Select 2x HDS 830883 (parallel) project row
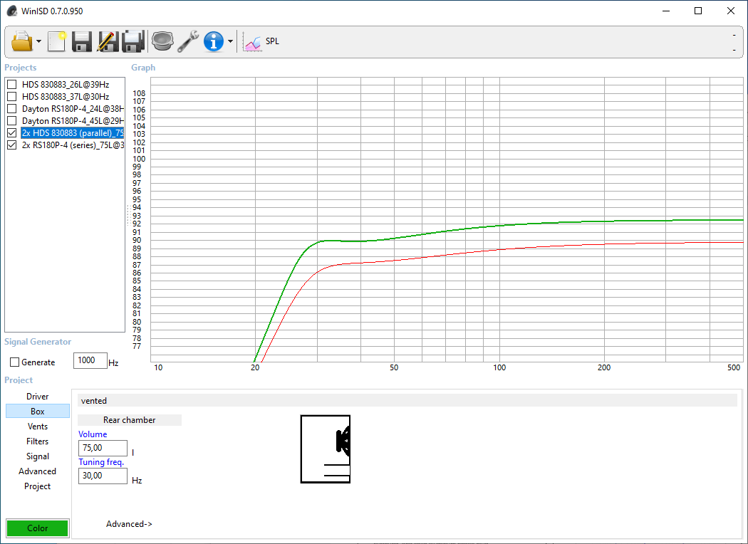The image size is (748, 544). tap(73, 133)
